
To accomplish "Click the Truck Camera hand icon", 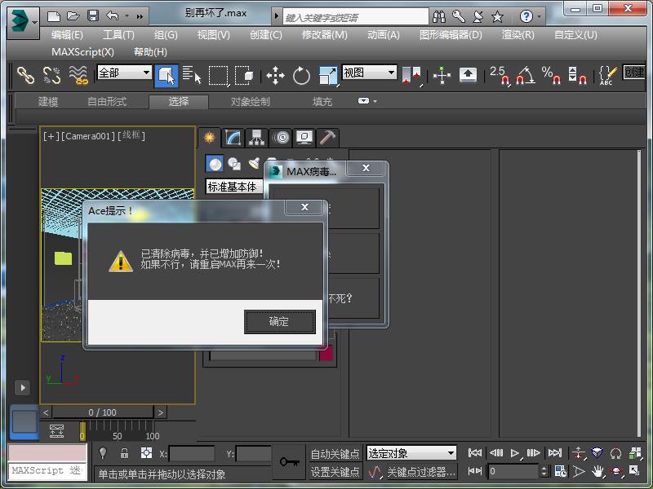I will tap(598, 472).
